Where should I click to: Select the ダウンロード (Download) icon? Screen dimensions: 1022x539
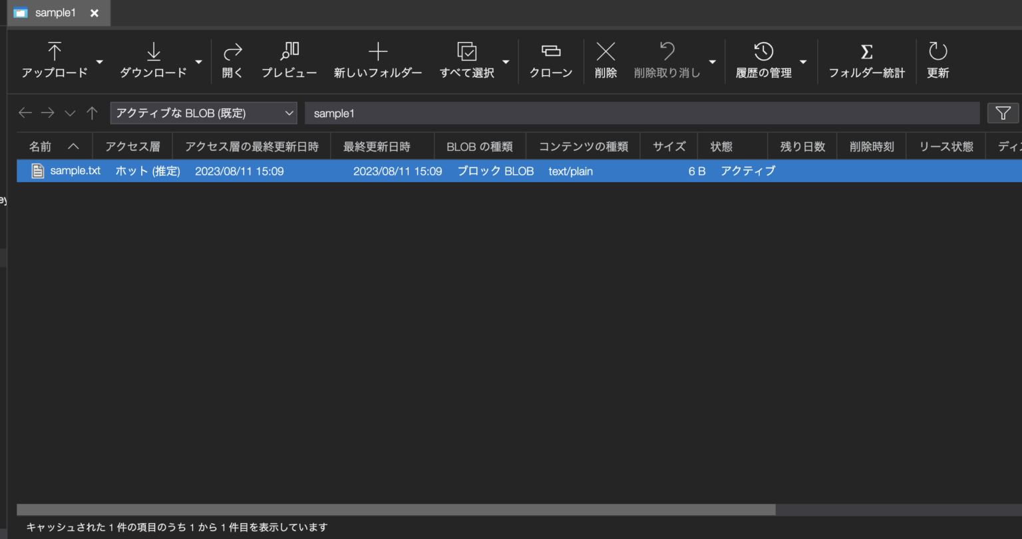click(154, 60)
